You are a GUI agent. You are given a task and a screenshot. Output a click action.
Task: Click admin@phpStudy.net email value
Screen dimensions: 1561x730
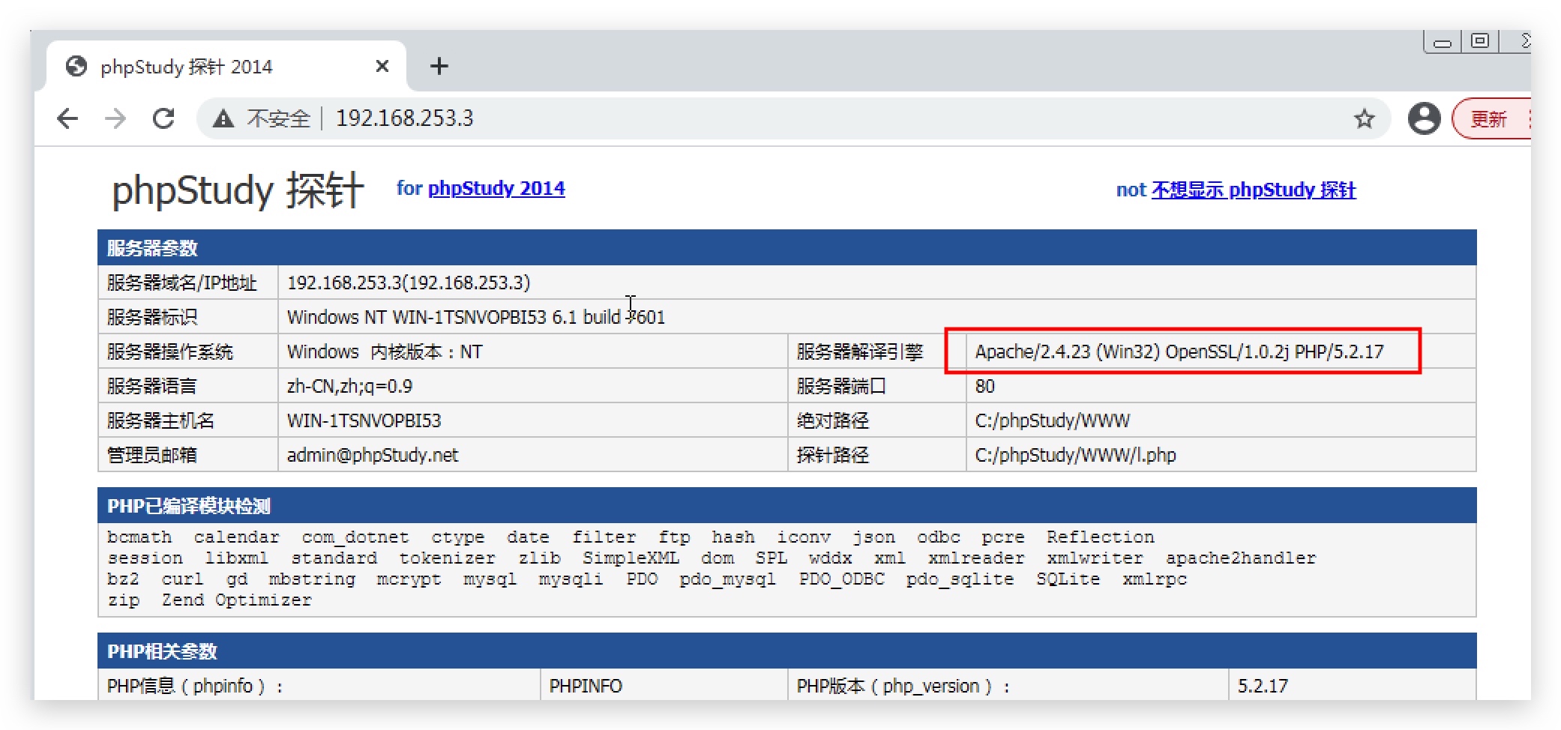[x=372, y=455]
